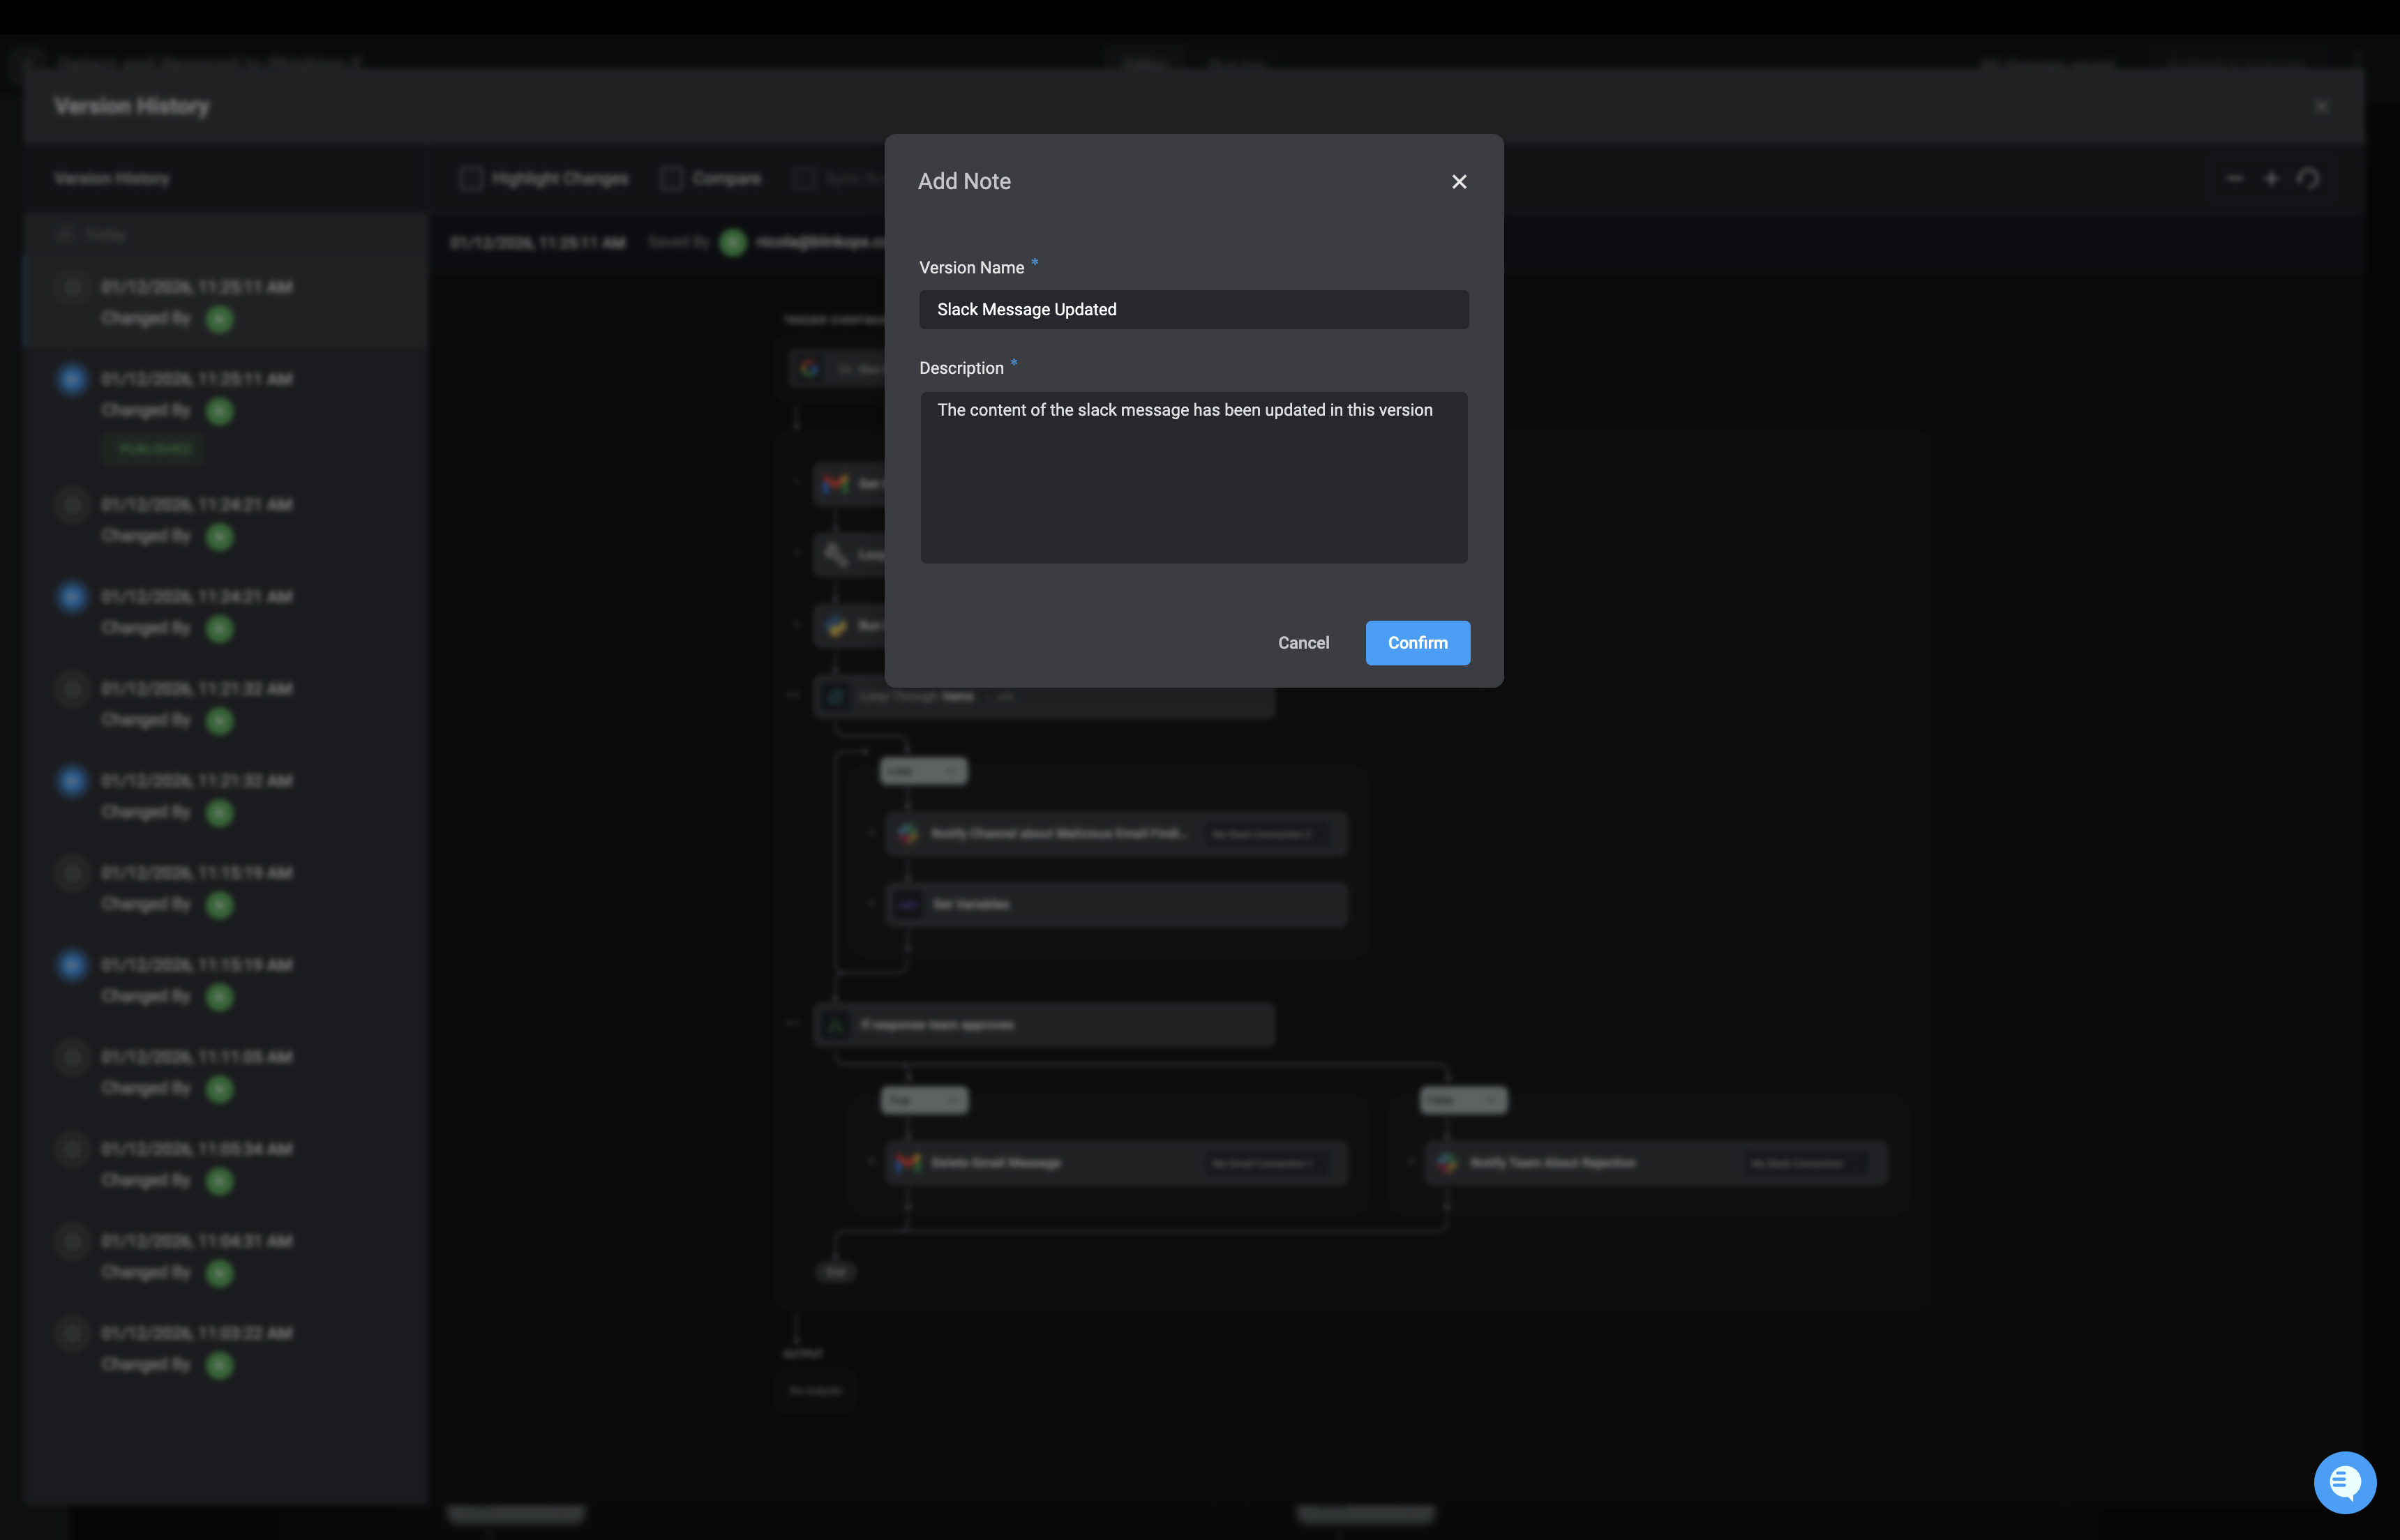Tick the Compare checkbox
2400x1540 pixels.
click(672, 179)
